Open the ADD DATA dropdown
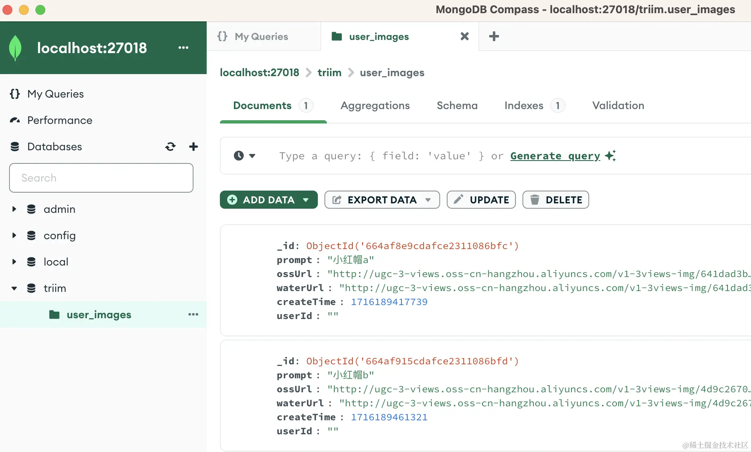The height and width of the screenshot is (452, 751). click(306, 200)
